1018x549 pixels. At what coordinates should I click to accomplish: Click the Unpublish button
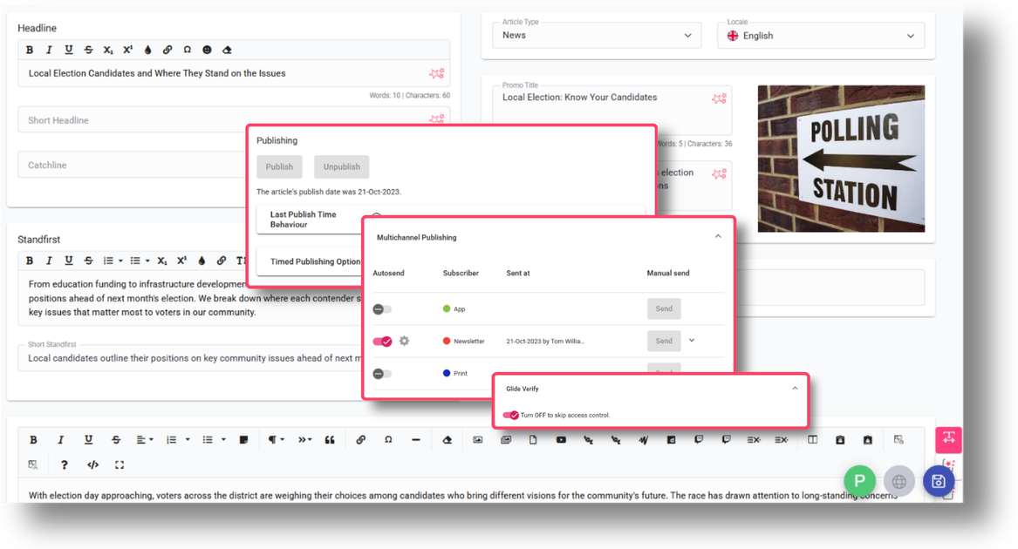(x=341, y=166)
